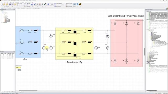168x94 pixels.
Task: Insert an EMIT design
Action: coord(40,5)
